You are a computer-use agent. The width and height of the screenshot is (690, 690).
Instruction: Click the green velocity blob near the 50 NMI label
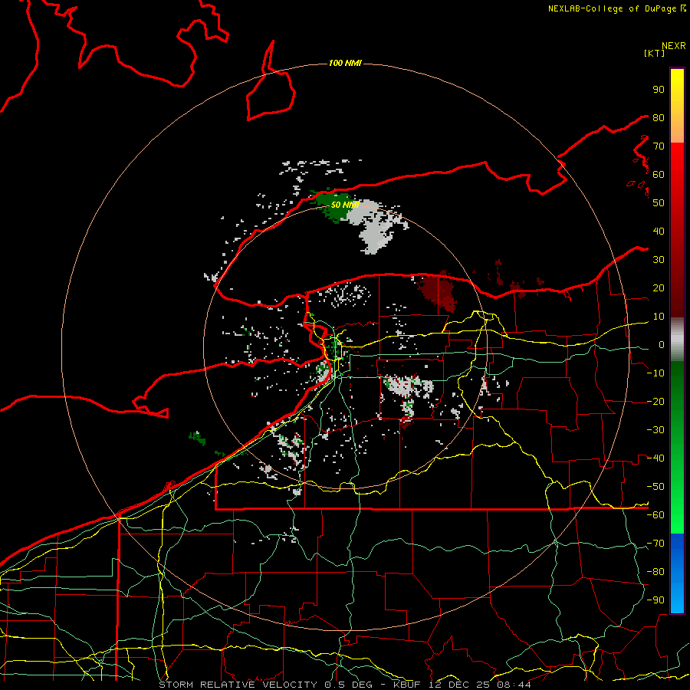click(x=333, y=205)
